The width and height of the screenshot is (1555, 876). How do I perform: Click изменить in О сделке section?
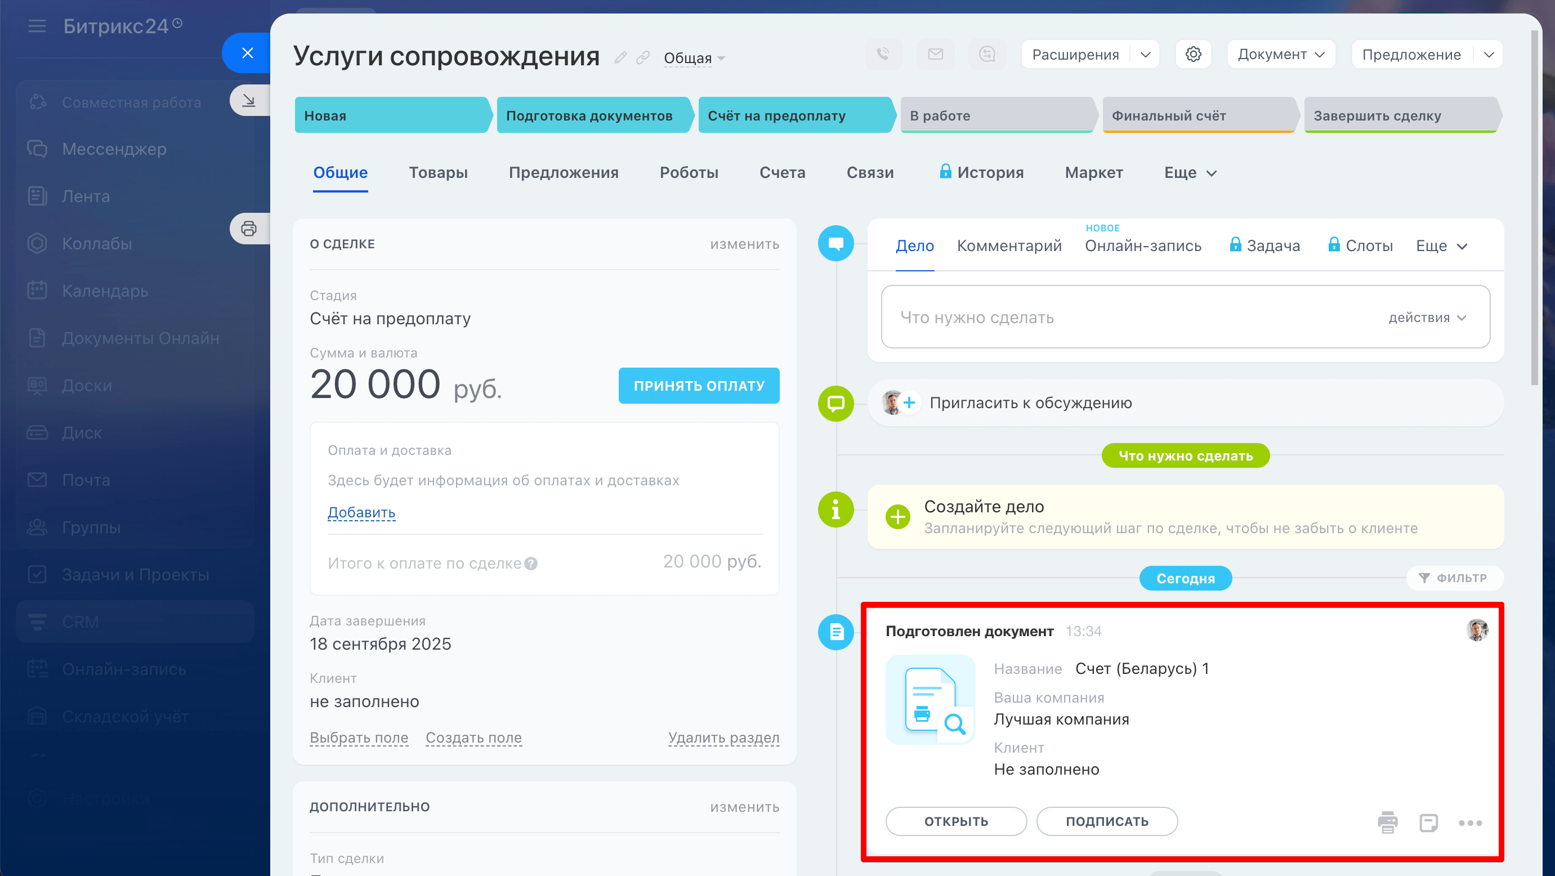click(x=744, y=244)
